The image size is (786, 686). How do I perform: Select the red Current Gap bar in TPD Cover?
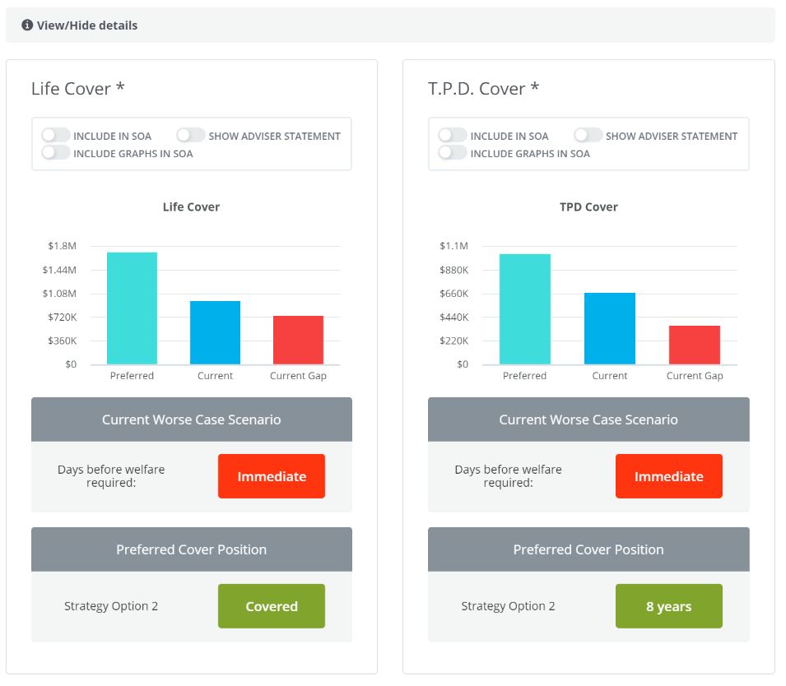[694, 345]
